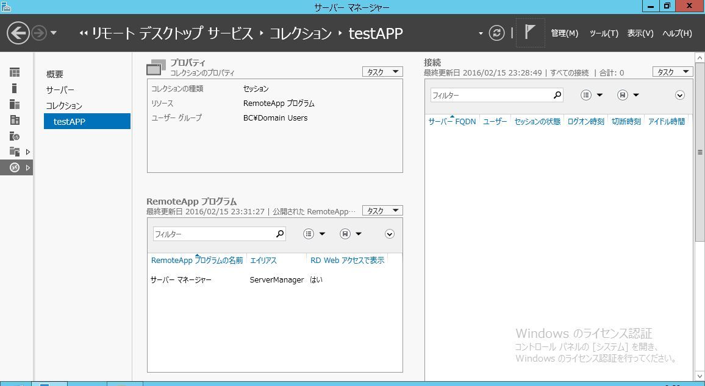The image size is (705, 386).
Task: Open the 管理(M) menu
Action: point(565,33)
